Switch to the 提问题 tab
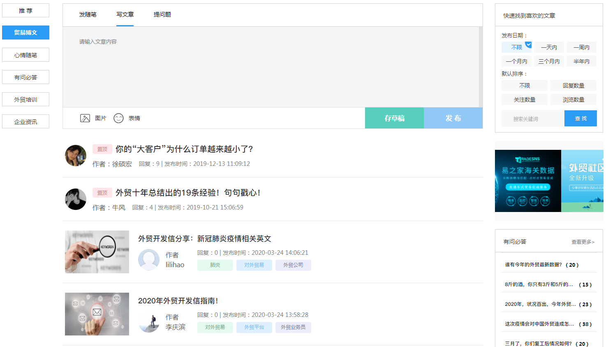The height and width of the screenshot is (347, 608). click(x=162, y=14)
